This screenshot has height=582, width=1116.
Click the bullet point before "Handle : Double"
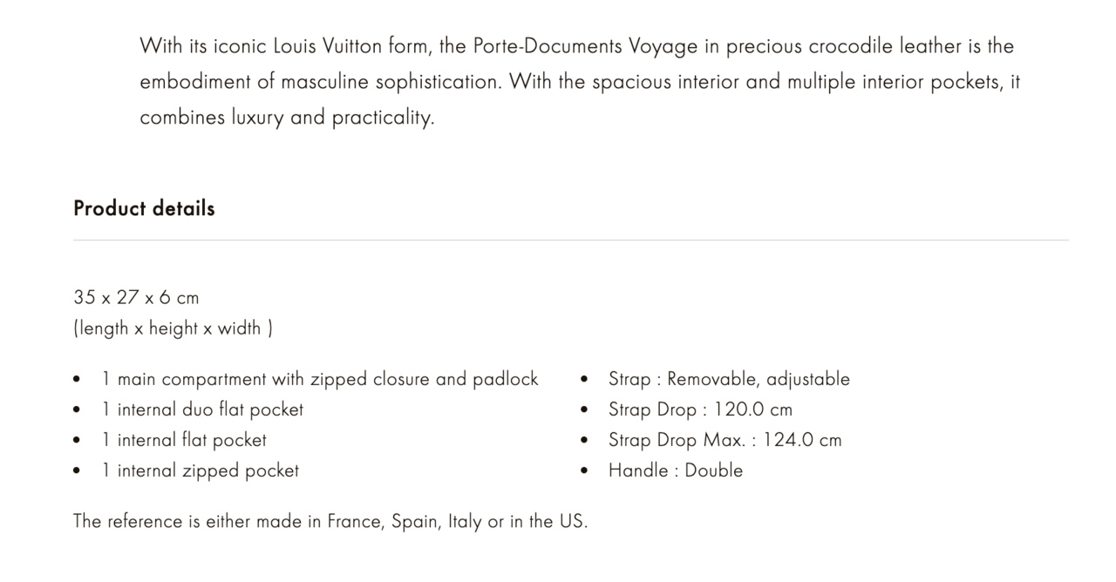(x=584, y=471)
